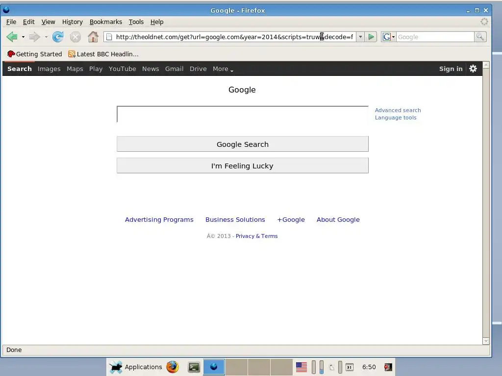
Task: Open the Bookmarks menu
Action: pyautogui.click(x=106, y=22)
